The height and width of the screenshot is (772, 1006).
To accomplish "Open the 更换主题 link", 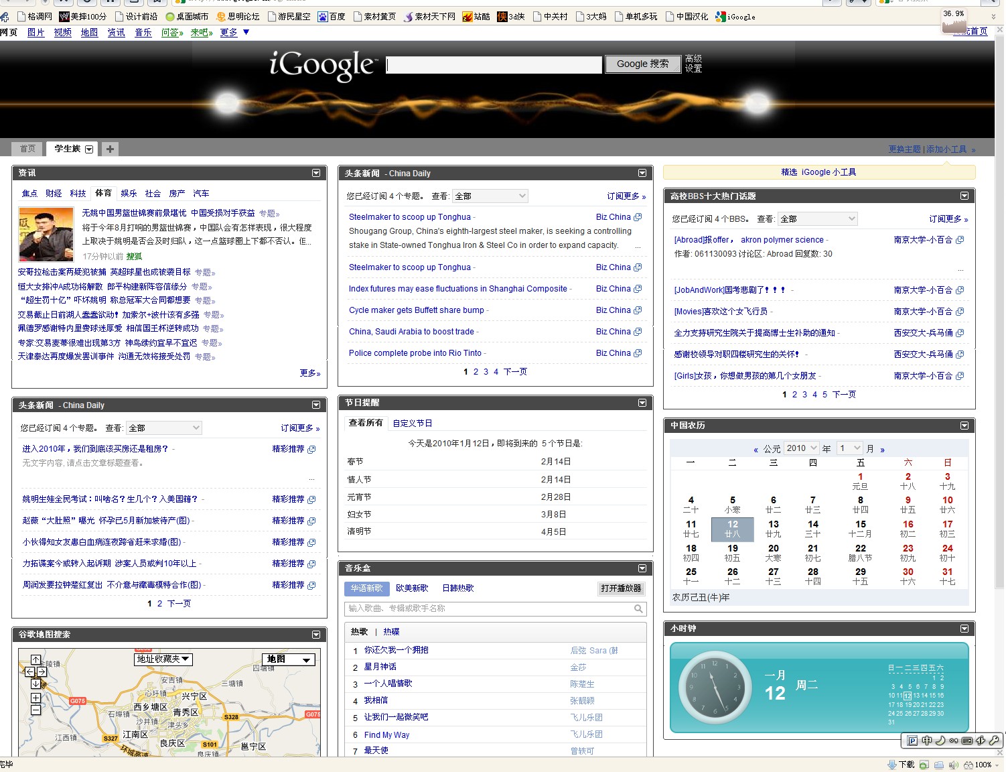I will (904, 149).
